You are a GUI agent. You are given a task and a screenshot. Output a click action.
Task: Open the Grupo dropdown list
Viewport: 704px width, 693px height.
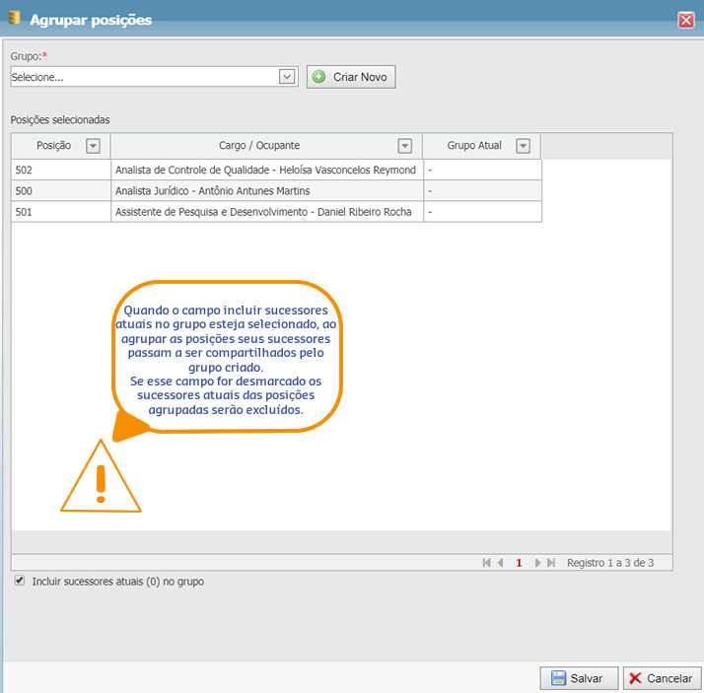point(287,77)
